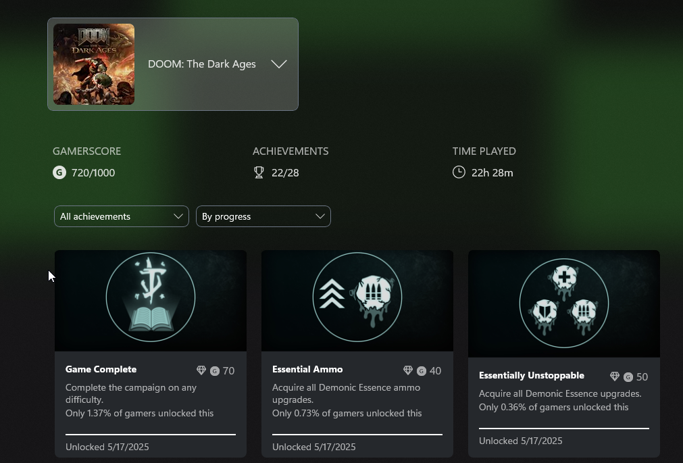Select the Game Complete achievement artwork

[x=151, y=300]
